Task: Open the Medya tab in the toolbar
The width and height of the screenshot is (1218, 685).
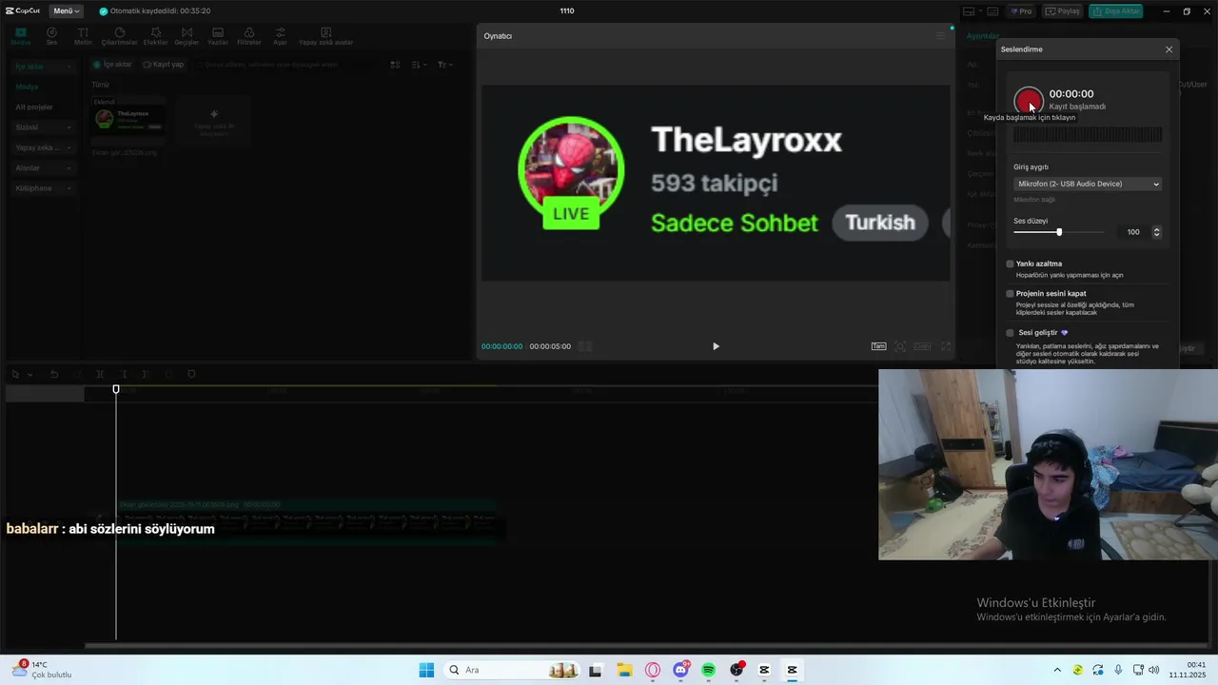Action: [21, 36]
